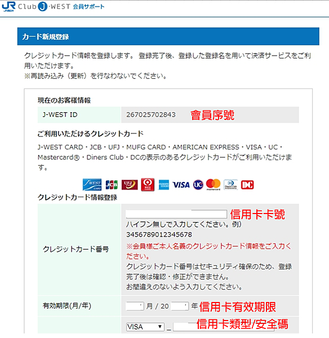The height and width of the screenshot is (338, 329).
Task: Click the J-WEST ID label cell
Action: [x=79, y=115]
